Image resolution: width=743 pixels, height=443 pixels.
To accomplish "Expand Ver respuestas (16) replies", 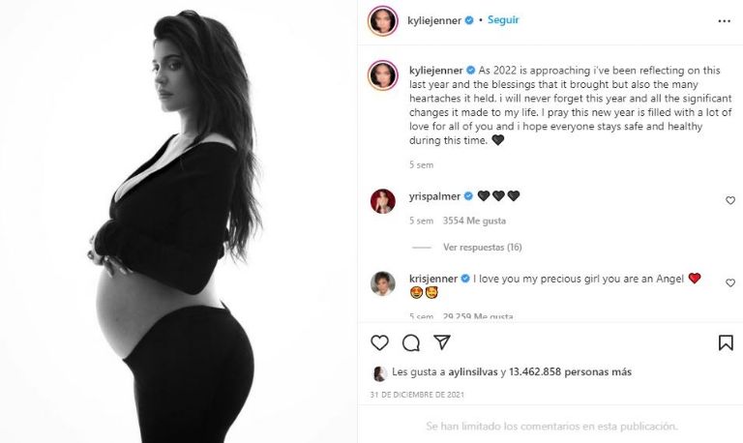I will click(x=483, y=248).
